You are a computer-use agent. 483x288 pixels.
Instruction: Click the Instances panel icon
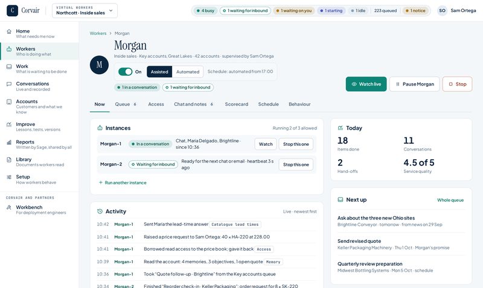tap(100, 128)
